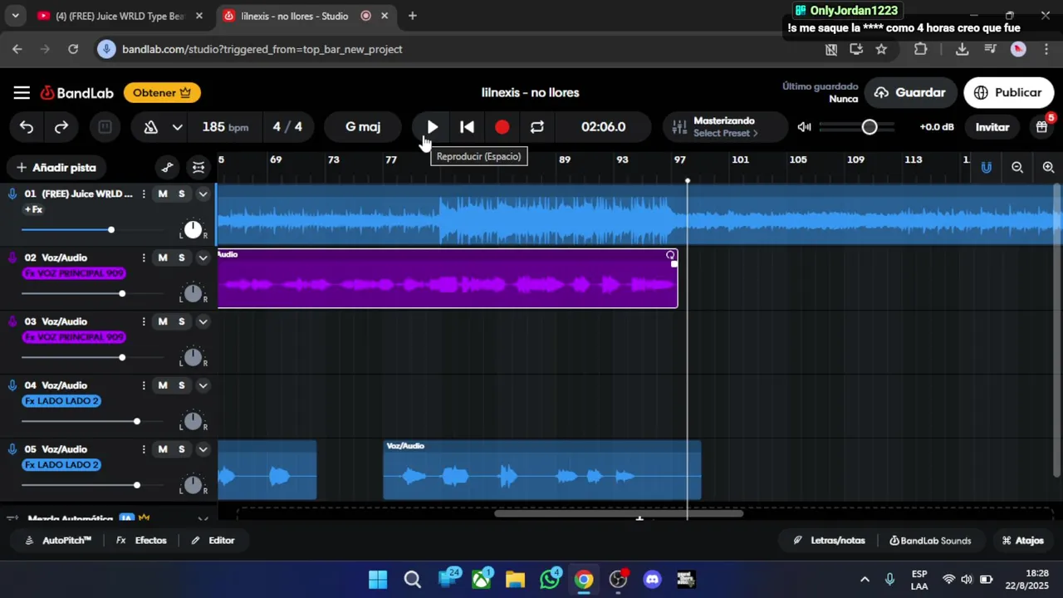Redo the last action
The height and width of the screenshot is (598, 1063).
61,127
